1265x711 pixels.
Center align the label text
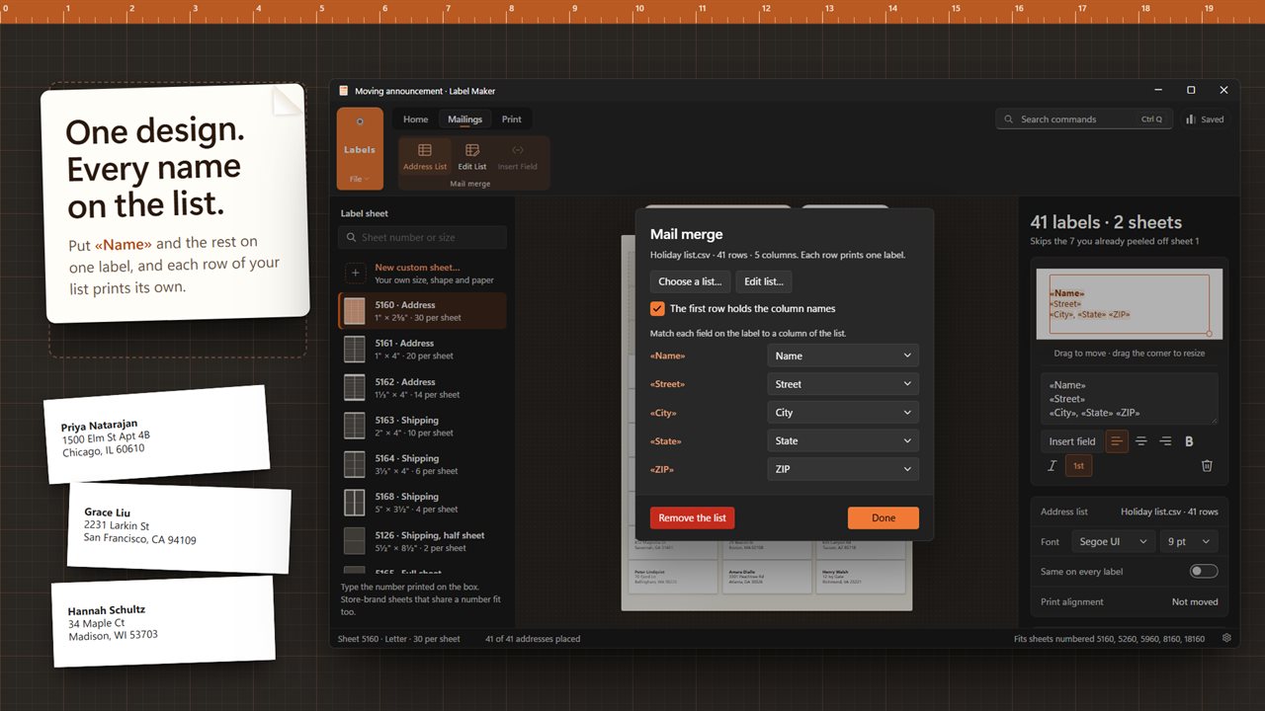coord(1141,441)
